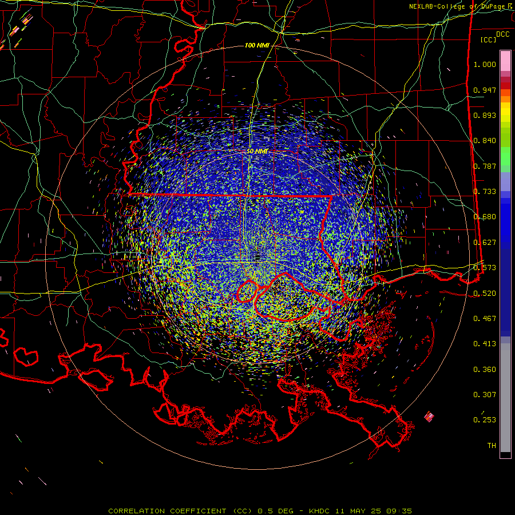Select the 0.413 legend value
This screenshot has height=515, width=515.
tap(485, 344)
